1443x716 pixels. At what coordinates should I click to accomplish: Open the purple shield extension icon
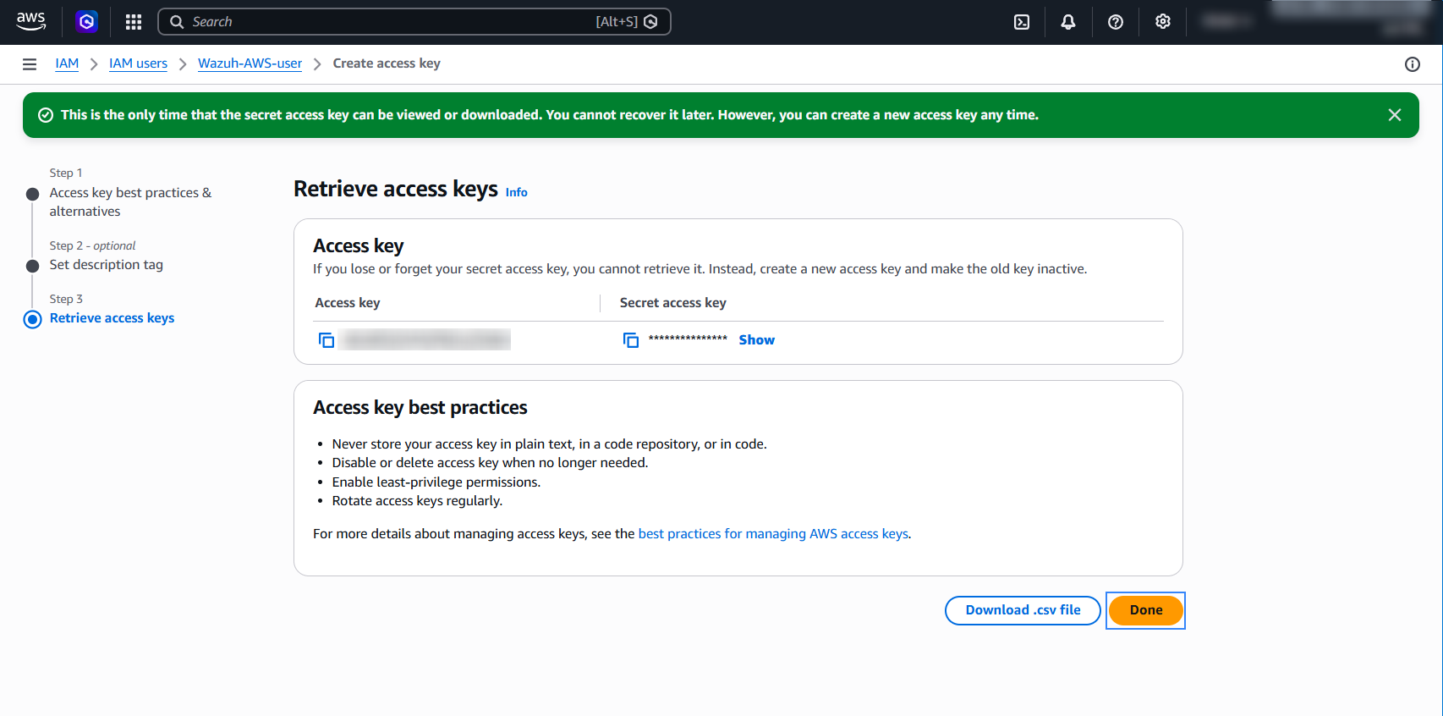click(x=86, y=22)
